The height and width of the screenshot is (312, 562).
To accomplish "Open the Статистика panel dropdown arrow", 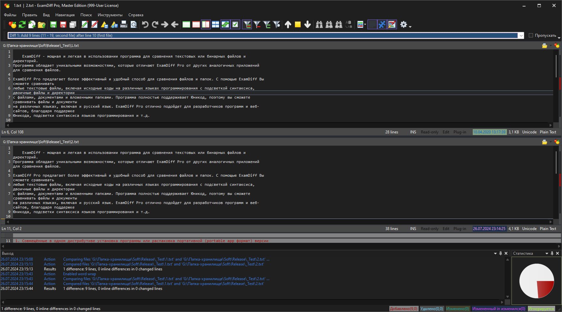I will 547,253.
